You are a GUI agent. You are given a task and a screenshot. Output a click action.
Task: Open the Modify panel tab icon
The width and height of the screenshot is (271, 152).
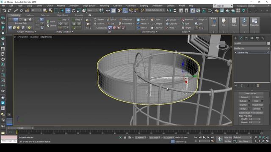click(x=241, y=38)
